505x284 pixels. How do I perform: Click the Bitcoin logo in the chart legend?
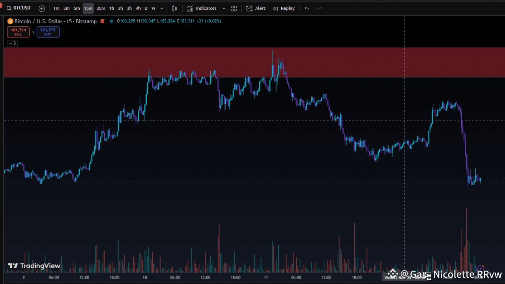click(10, 21)
